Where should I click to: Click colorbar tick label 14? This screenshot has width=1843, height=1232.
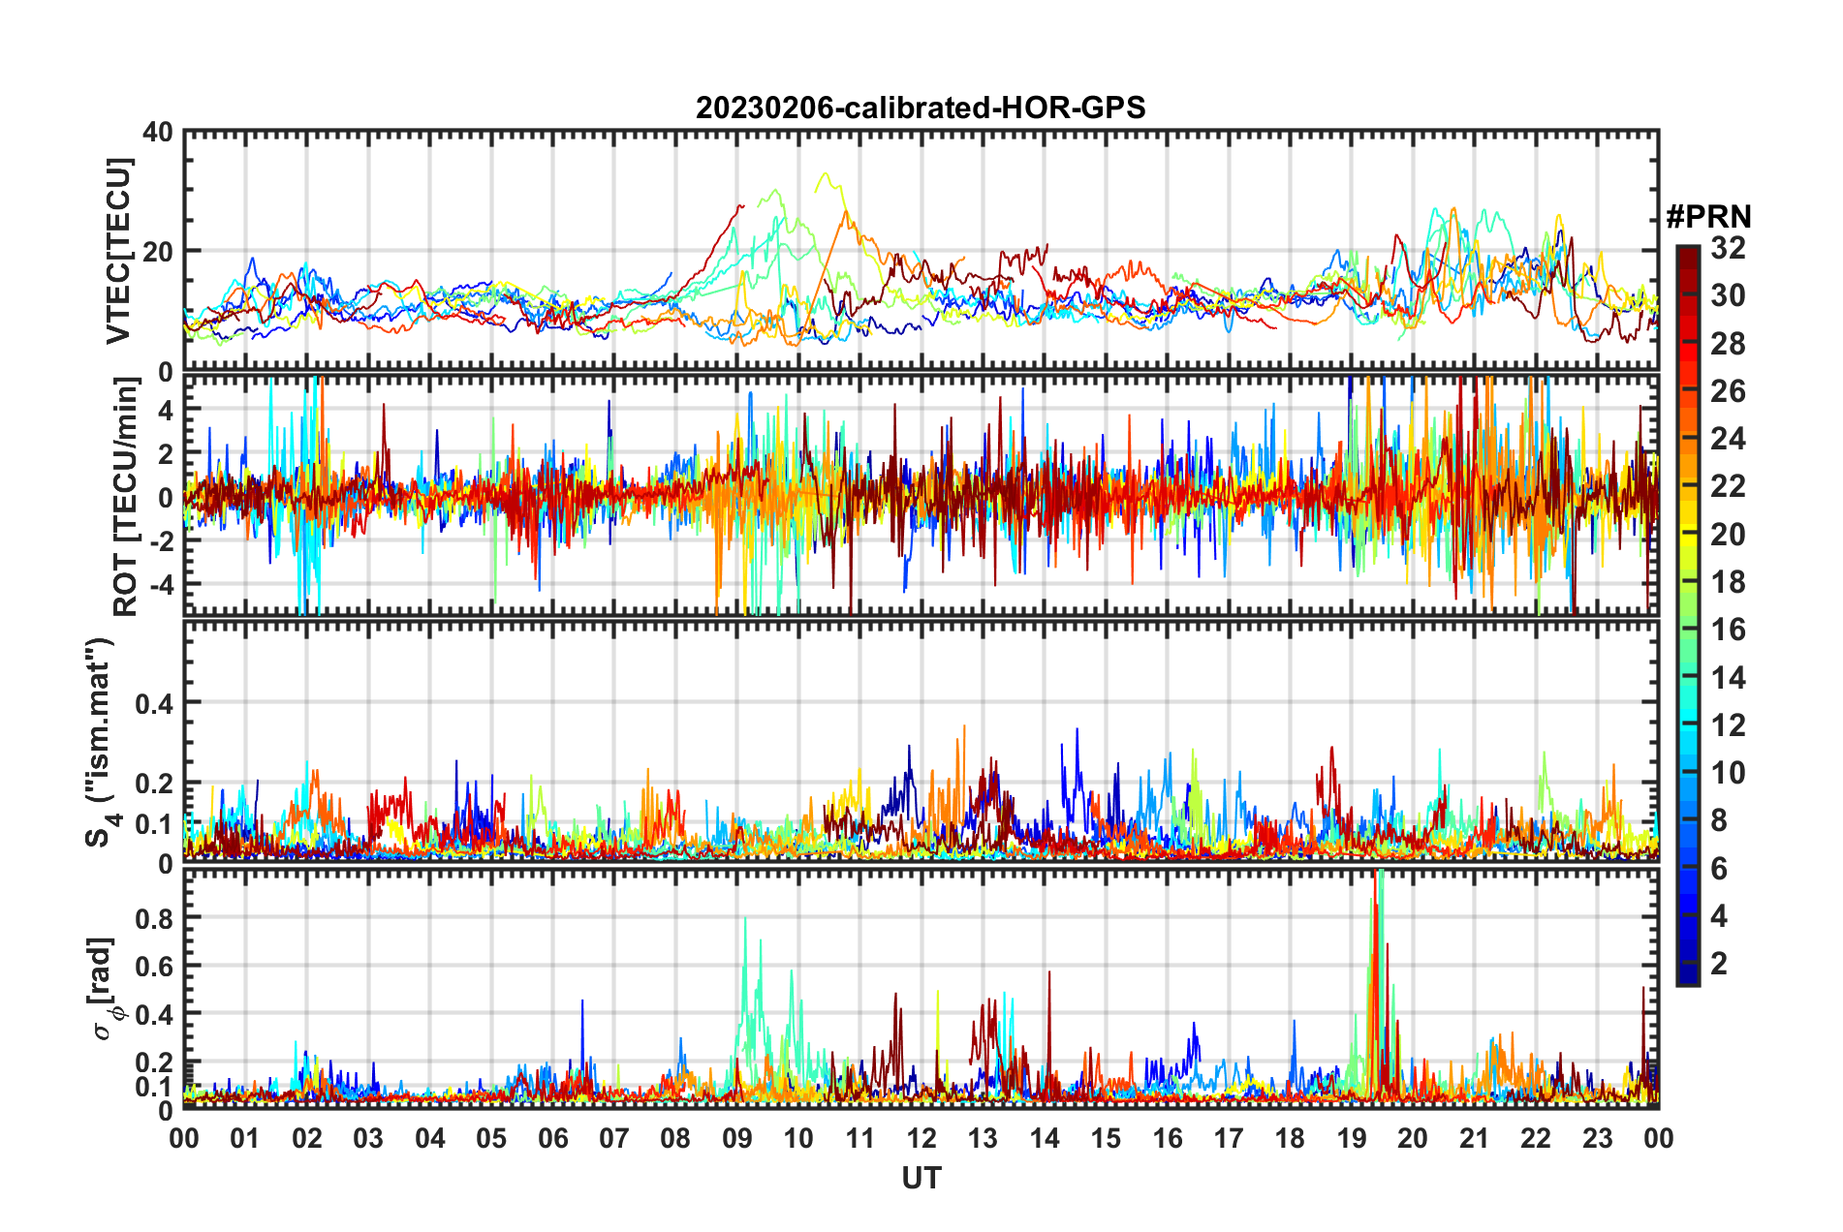(1728, 678)
